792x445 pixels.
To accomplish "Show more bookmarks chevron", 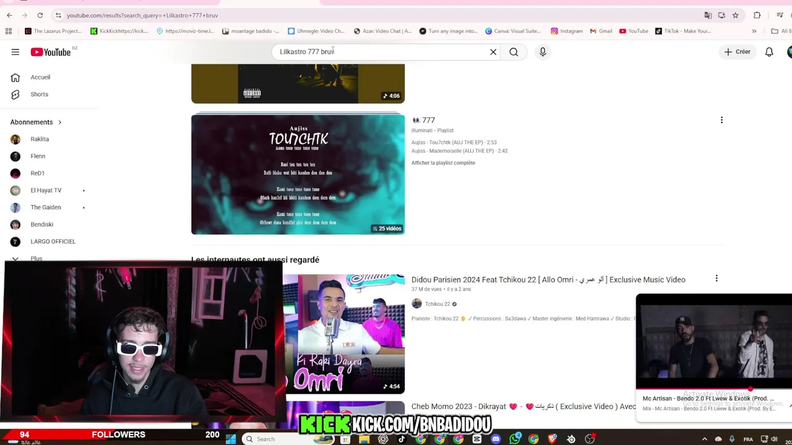I will click(x=754, y=31).
